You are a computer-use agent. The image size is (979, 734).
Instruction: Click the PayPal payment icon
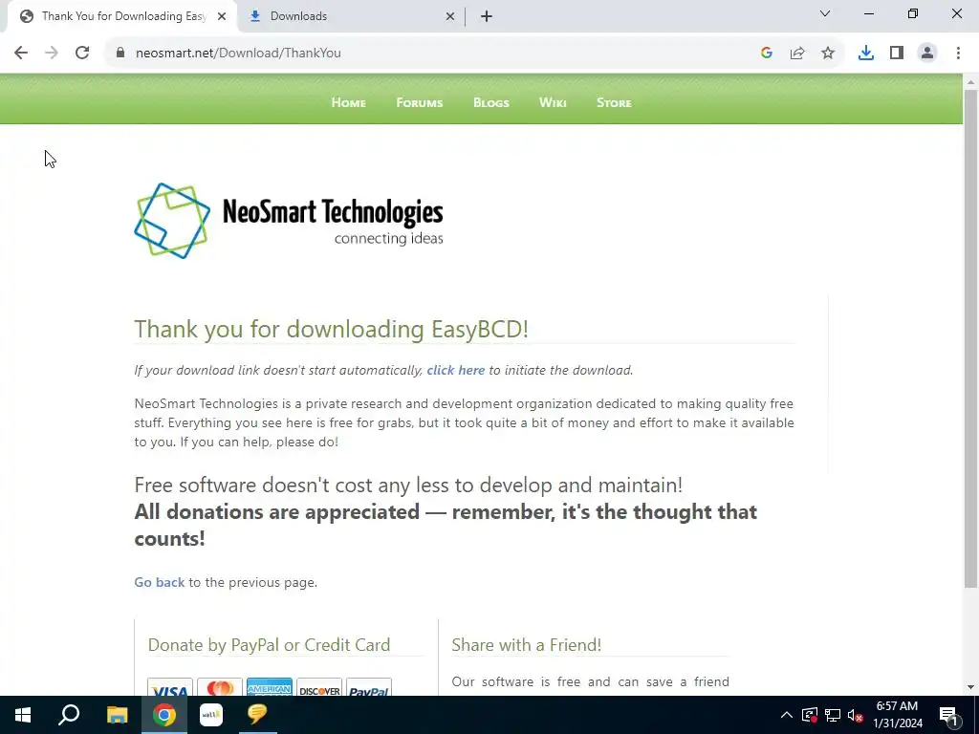pyautogui.click(x=369, y=688)
